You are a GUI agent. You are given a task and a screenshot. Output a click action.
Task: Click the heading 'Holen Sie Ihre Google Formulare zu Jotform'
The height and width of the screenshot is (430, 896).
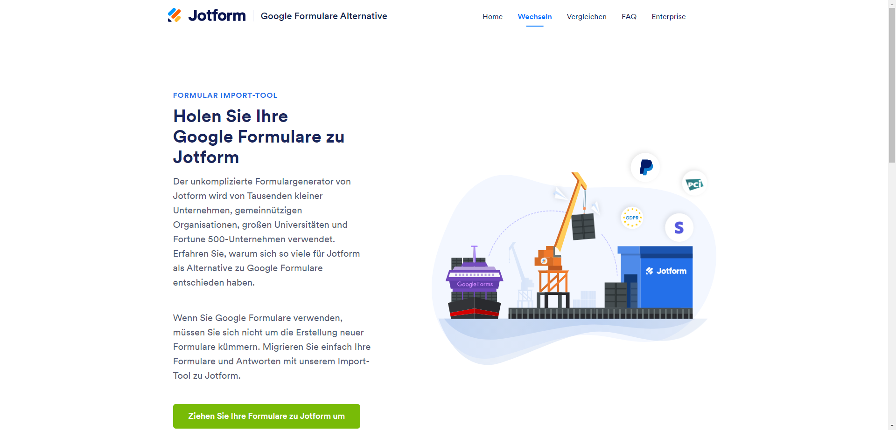[x=259, y=137]
